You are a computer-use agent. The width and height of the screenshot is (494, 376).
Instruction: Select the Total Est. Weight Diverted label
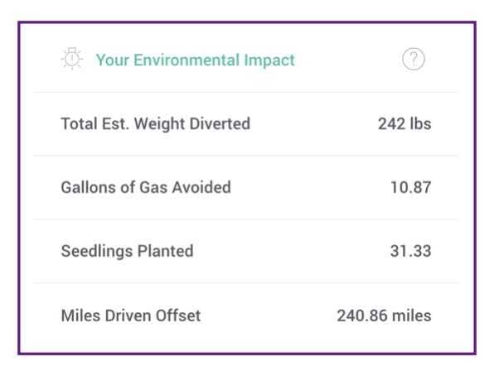pos(156,123)
